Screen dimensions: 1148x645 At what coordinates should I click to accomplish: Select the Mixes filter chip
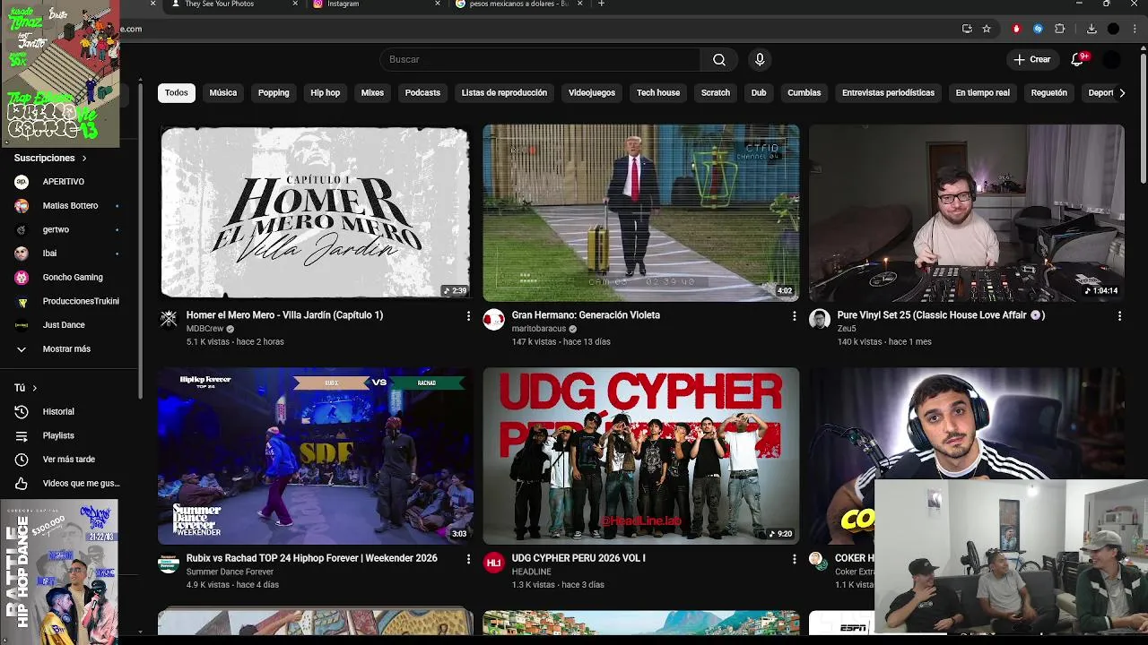tap(372, 93)
